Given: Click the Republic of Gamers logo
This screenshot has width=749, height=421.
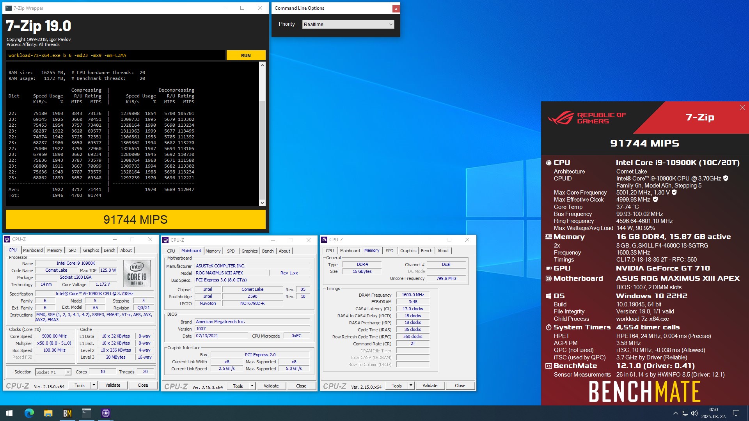Looking at the screenshot, I should pos(587,118).
